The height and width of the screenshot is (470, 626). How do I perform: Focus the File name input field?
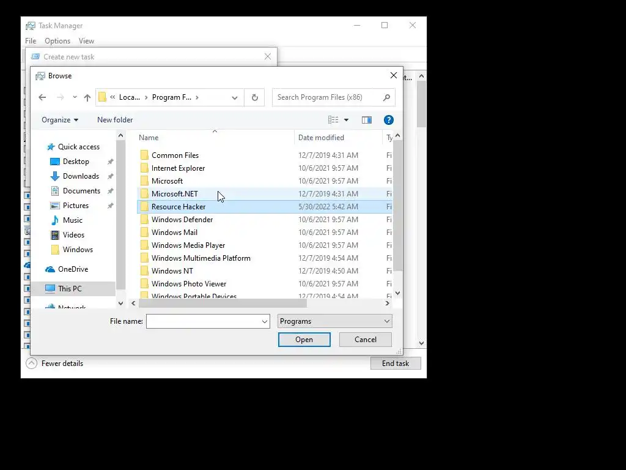pos(203,321)
